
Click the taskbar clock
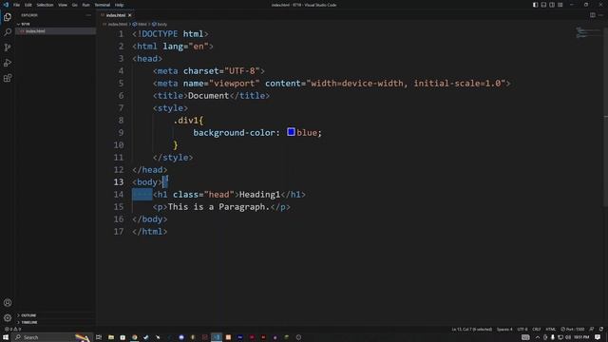pos(581,337)
